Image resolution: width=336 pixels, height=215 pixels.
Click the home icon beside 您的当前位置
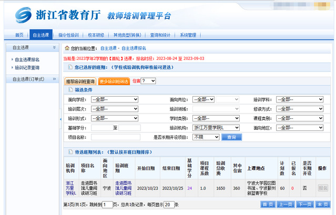(67, 48)
